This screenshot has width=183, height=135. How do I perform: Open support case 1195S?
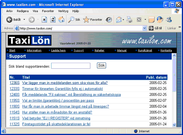(x=14, y=101)
